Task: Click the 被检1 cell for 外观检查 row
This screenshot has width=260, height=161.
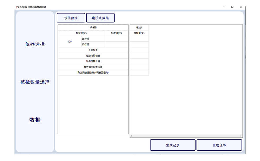Action: click(139, 50)
